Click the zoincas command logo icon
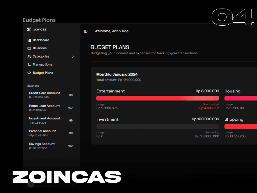The height and width of the screenshot is (193, 257). 29,29
